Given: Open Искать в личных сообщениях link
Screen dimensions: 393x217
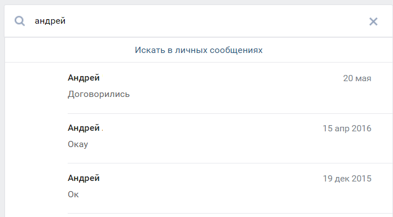Looking at the screenshot, I should pos(198,50).
